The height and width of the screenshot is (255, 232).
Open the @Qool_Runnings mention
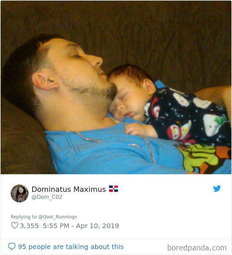(x=58, y=217)
